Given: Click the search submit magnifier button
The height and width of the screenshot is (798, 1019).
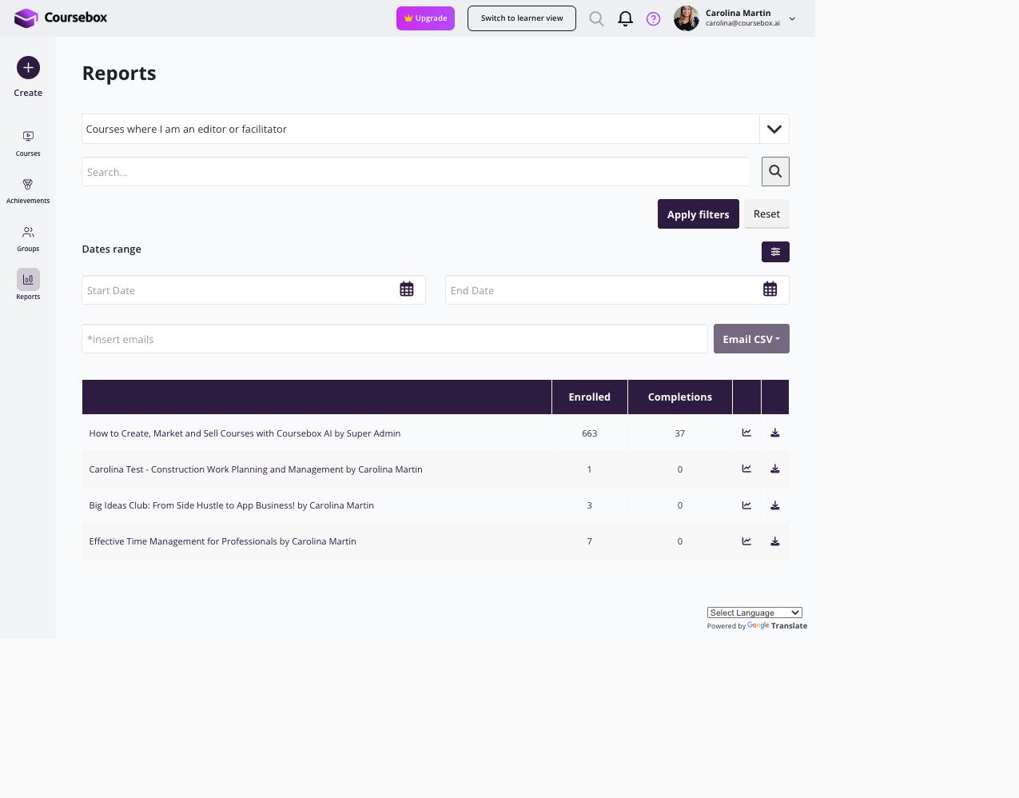Looking at the screenshot, I should coord(775,171).
